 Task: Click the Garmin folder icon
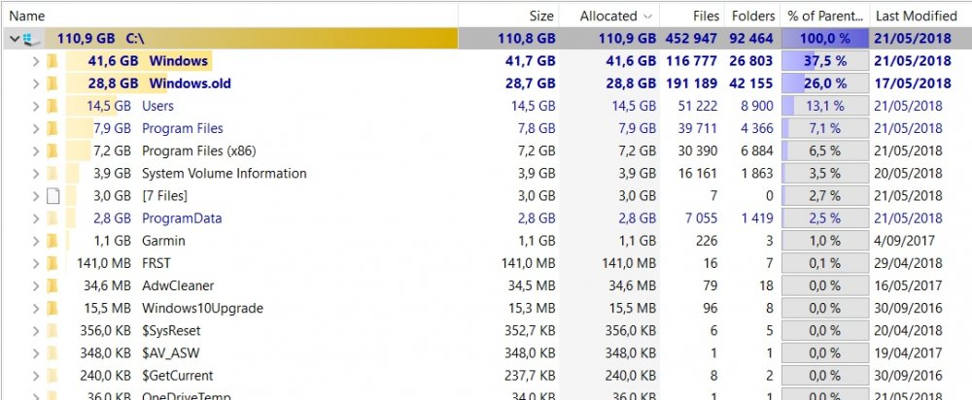[x=52, y=241]
